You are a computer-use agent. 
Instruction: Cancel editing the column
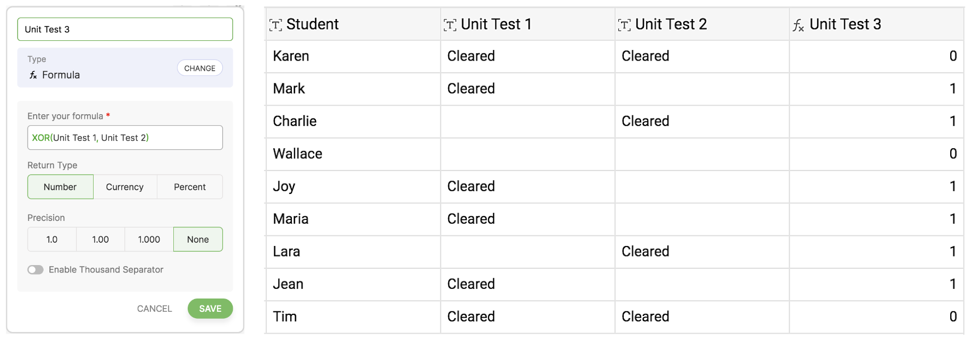154,309
